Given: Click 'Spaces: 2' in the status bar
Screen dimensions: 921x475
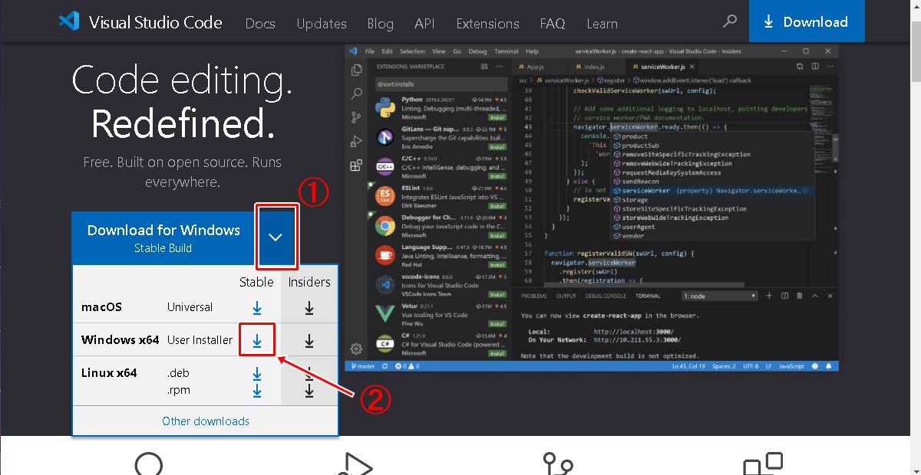Looking at the screenshot, I should pos(724,366).
